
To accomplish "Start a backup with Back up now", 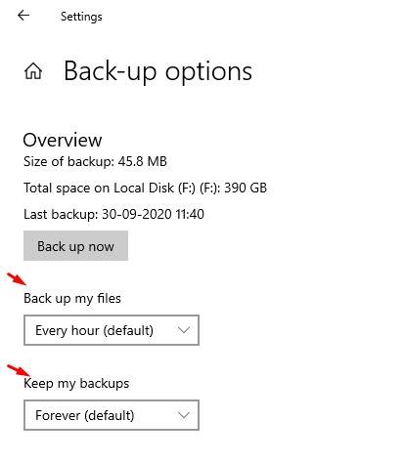I will 75,246.
